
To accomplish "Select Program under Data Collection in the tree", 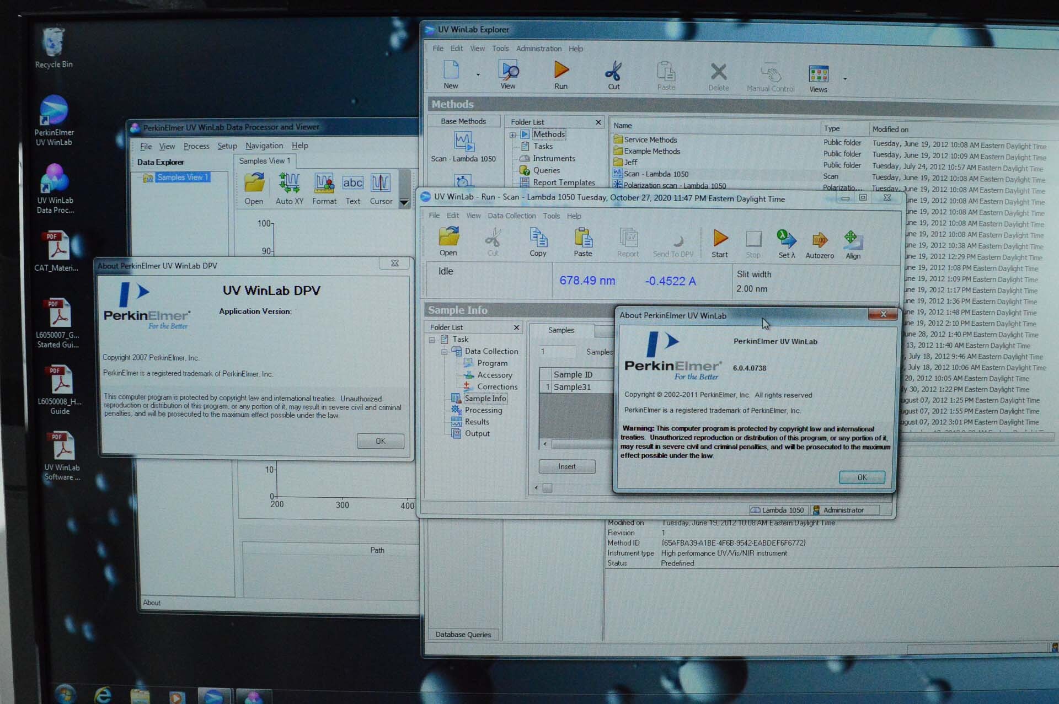I will tap(493, 363).
